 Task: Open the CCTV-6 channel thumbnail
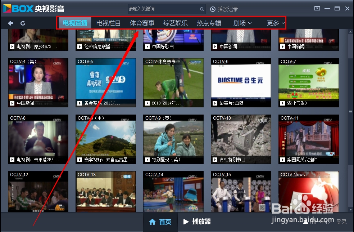[241, 82]
